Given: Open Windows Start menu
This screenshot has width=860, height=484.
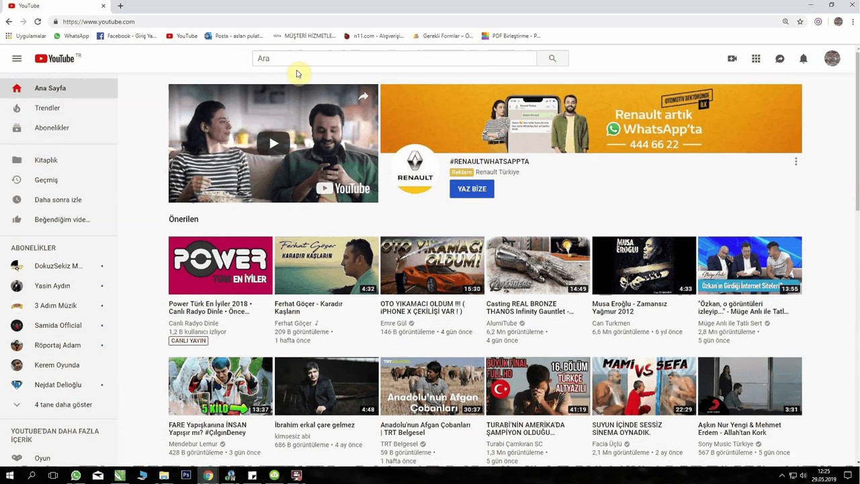Looking at the screenshot, I should click(9, 475).
